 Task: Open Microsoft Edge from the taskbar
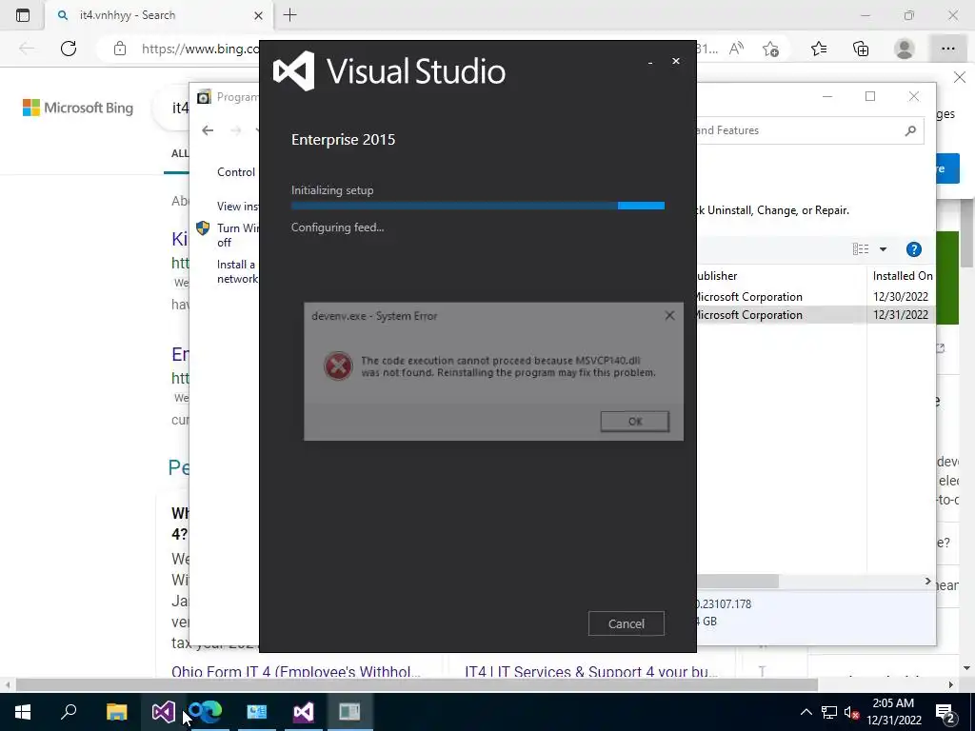(206, 712)
